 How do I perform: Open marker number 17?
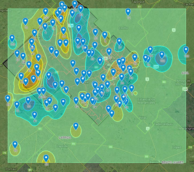pos(119,42)
